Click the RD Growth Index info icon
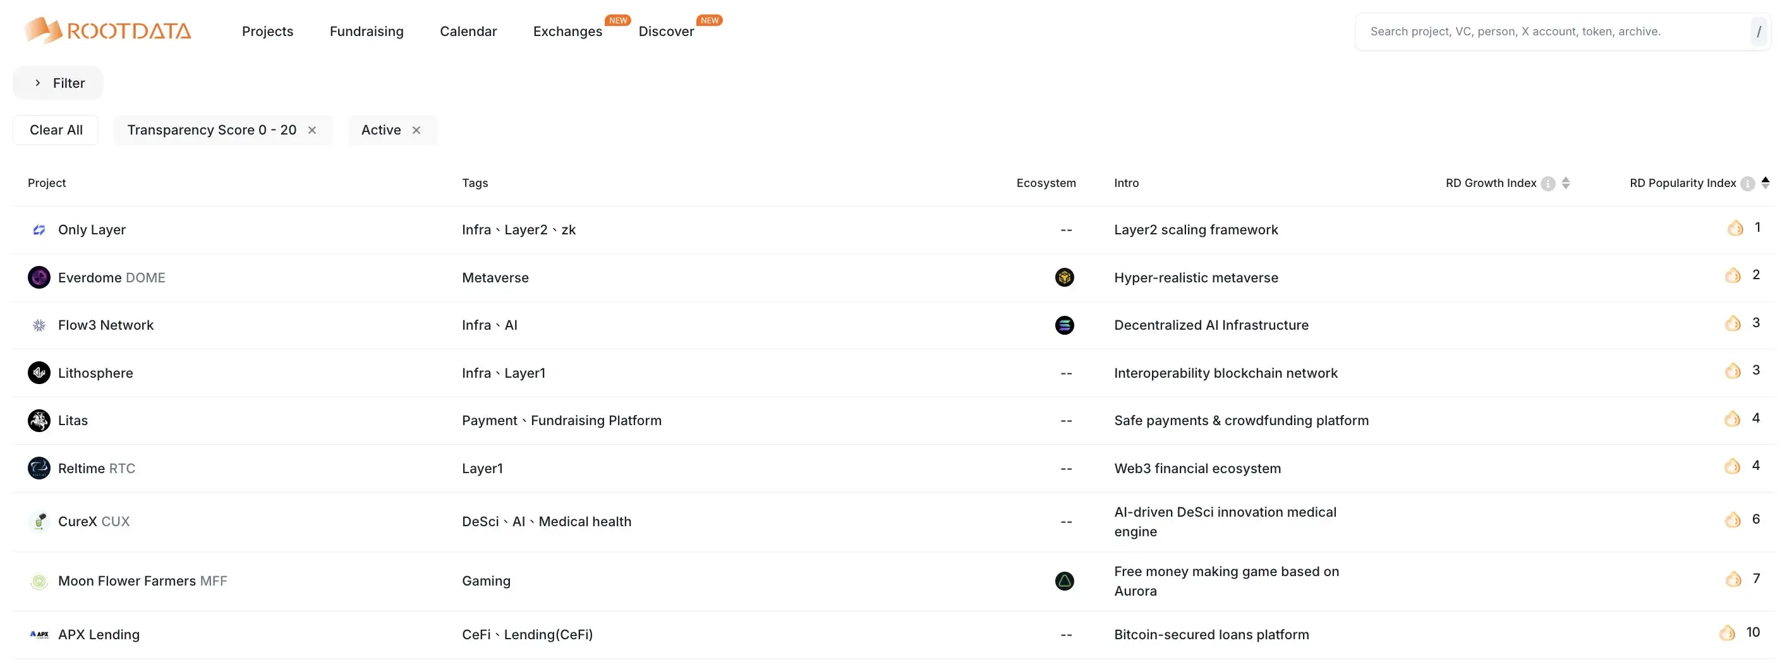 1548,183
